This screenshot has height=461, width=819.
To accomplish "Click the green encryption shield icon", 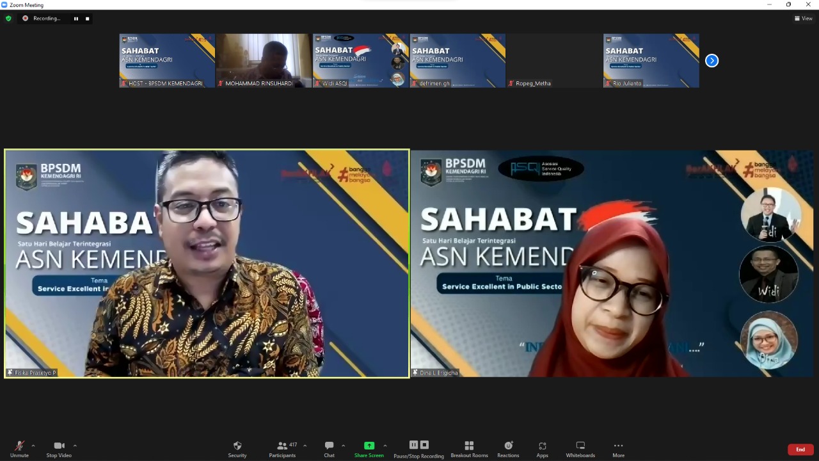I will click(x=8, y=19).
